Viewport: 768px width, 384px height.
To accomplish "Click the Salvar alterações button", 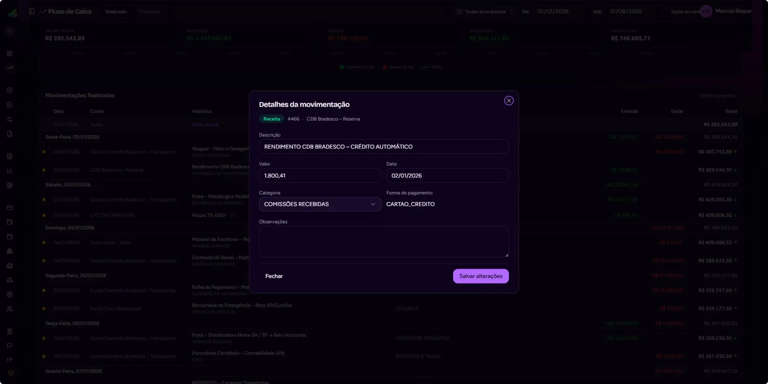I will click(x=481, y=276).
